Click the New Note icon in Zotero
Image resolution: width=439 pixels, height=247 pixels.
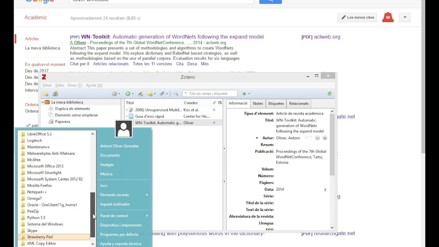click(151, 94)
